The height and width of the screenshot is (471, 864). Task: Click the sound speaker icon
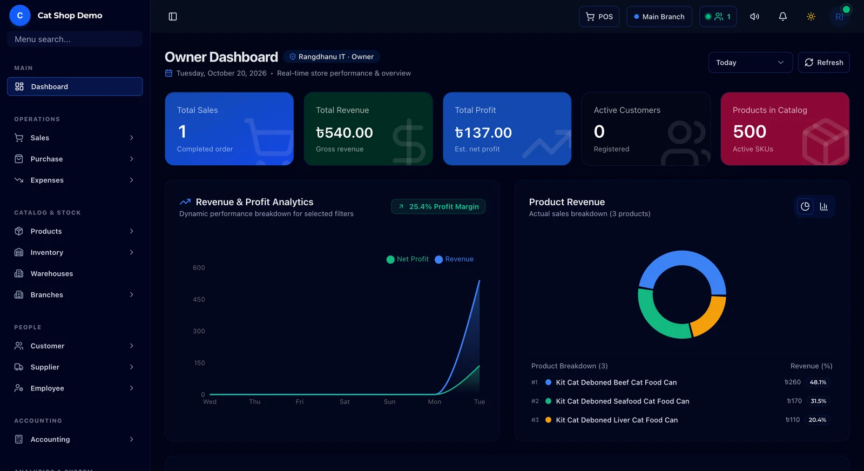pos(754,17)
